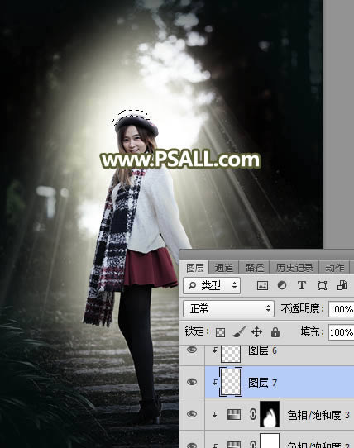Image resolution: width=354 pixels, height=448 pixels.
Task: Hide layer 图层 7 via eye icon
Action: [x=192, y=382]
